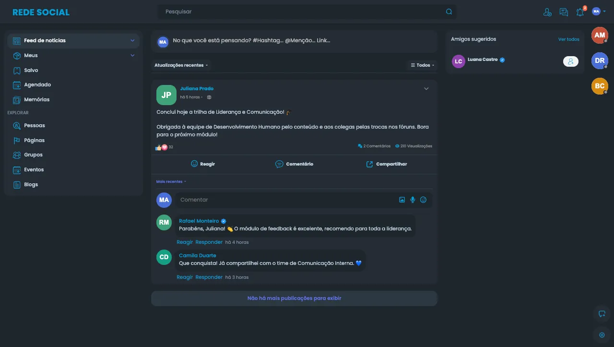
Task: Add Luana Castro as friend
Action: tap(570, 61)
